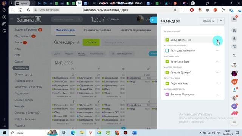Expand the browser tab group dropdown
The width and height of the screenshot is (242, 136).
point(33,3)
